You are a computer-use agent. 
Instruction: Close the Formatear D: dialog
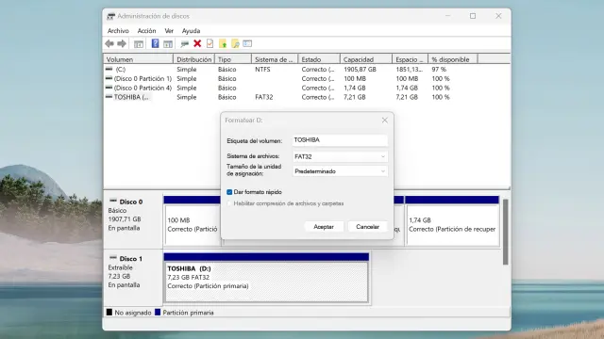pyautogui.click(x=384, y=121)
